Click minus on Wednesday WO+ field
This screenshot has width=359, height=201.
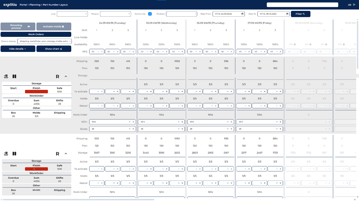click(179, 122)
